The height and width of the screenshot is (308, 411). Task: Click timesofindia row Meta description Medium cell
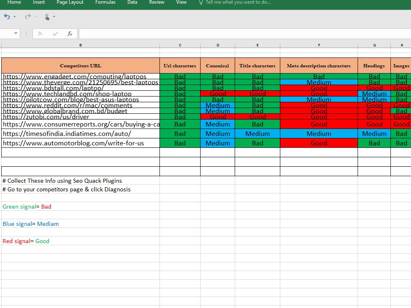319,133
